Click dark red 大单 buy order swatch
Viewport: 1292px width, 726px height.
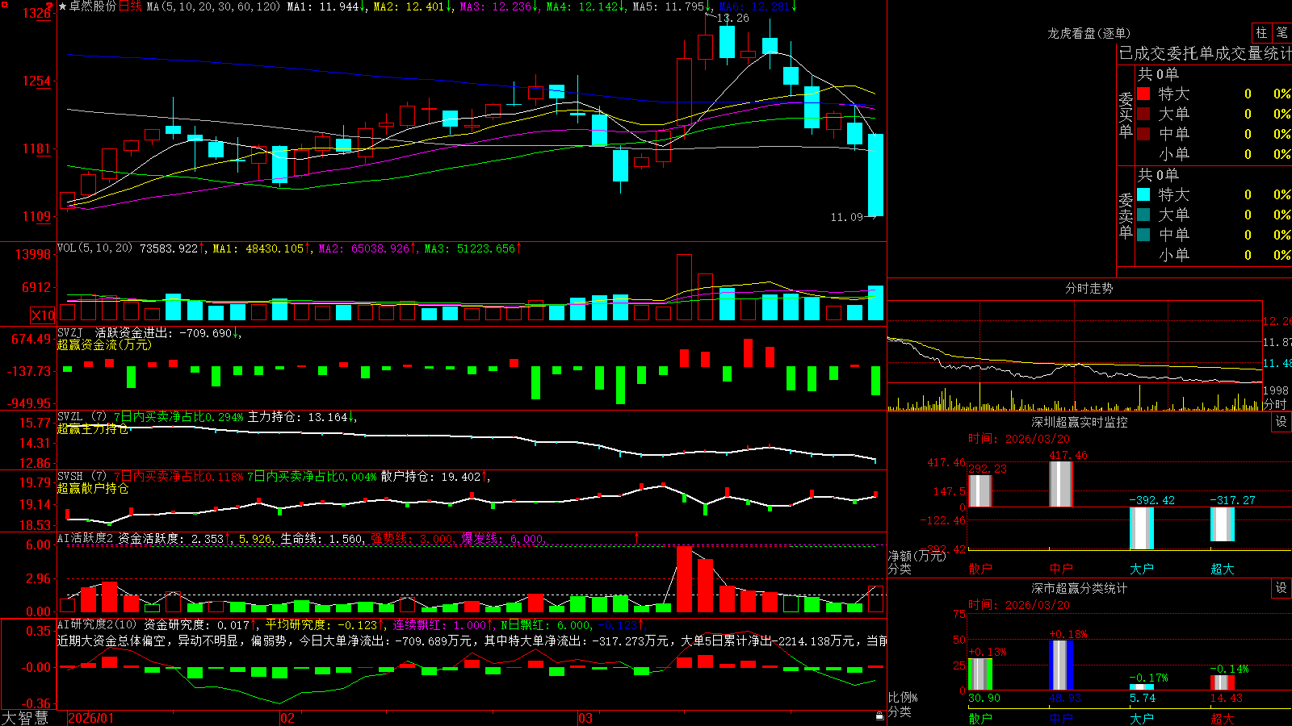(x=1143, y=114)
